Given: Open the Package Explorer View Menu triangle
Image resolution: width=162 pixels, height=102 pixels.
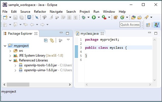Looking at the screenshot, I should pyautogui.click(x=68, y=39).
